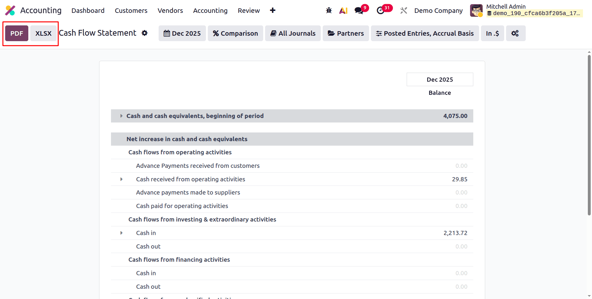This screenshot has width=592, height=299.
Task: Click the gear icon next to Cash Flow Statement
Action: point(145,33)
